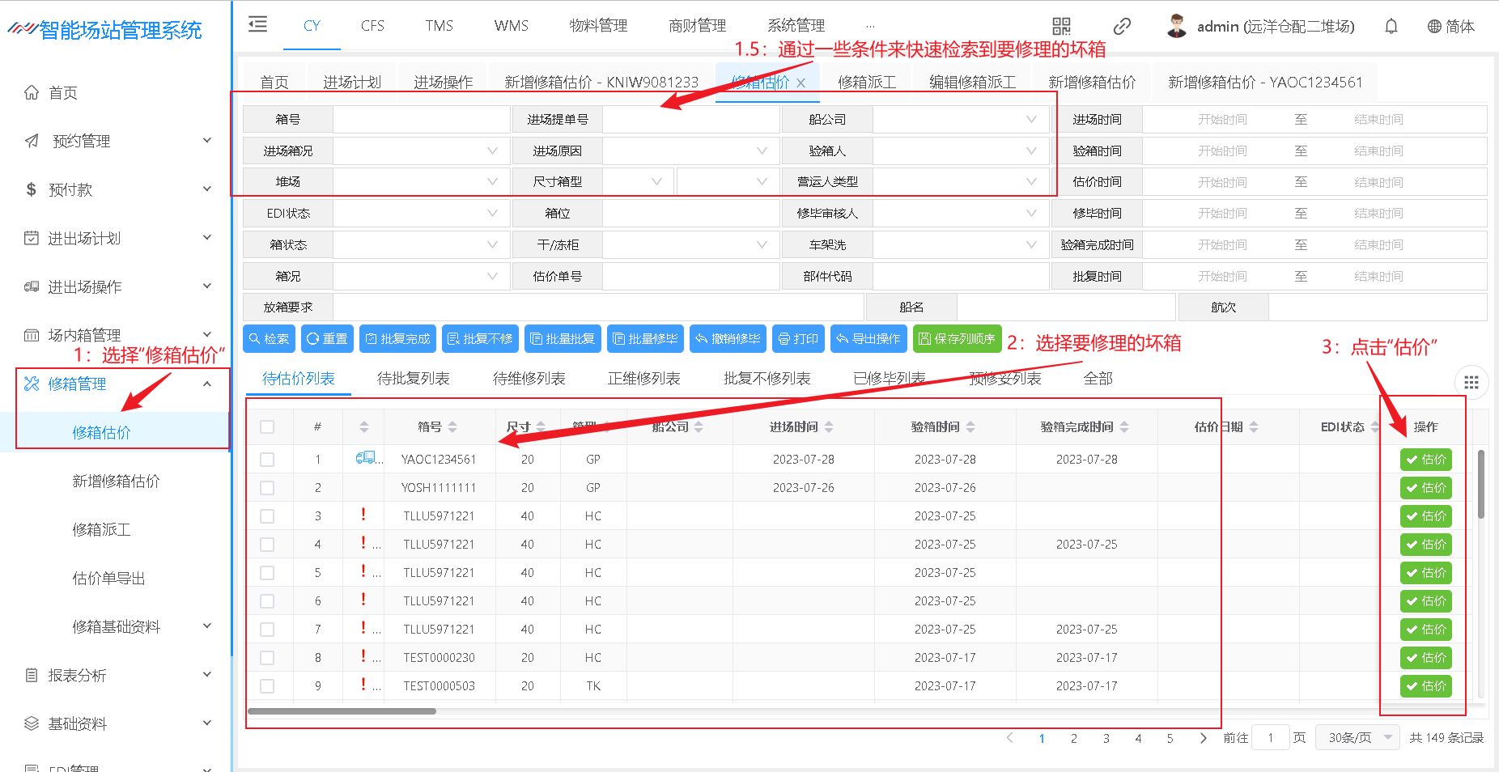Viewport: 1499px width, 772px height.
Task: Select checkbox for row YOSH1111111
Action: point(267,488)
